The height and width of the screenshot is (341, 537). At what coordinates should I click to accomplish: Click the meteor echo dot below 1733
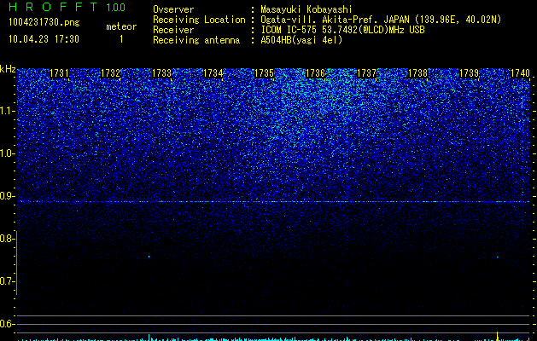pyautogui.click(x=149, y=257)
